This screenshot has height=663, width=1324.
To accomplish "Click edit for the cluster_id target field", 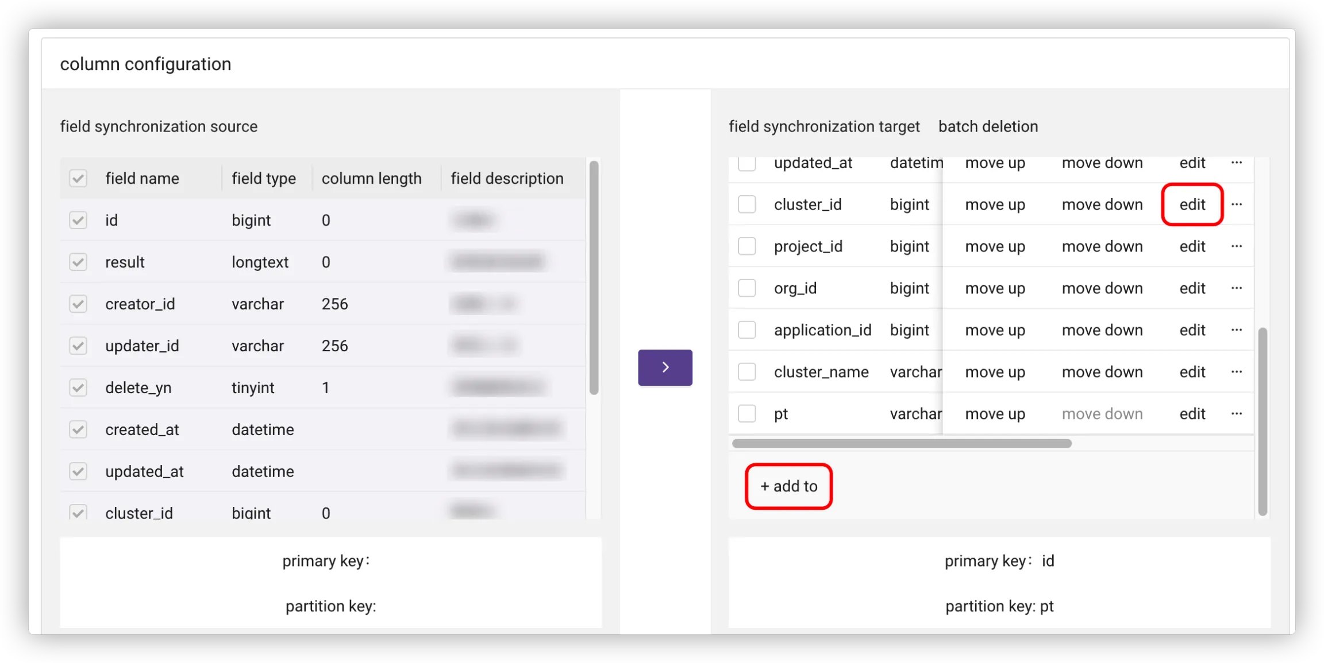I will pyautogui.click(x=1192, y=204).
